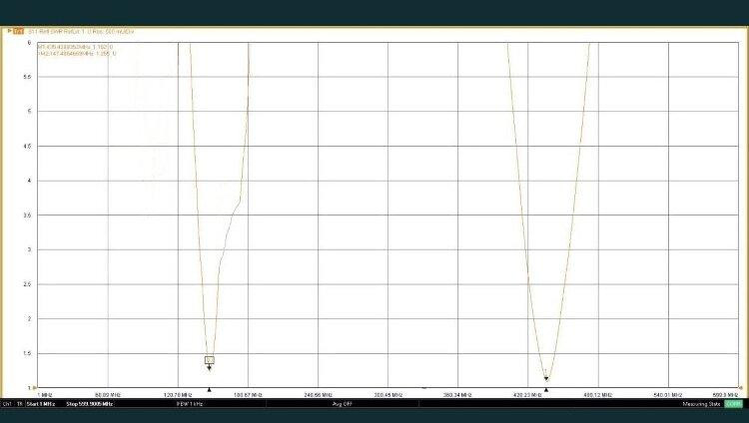Open the IFBW 1 kHz setting
Screen dimensions: 749x423
point(189,404)
